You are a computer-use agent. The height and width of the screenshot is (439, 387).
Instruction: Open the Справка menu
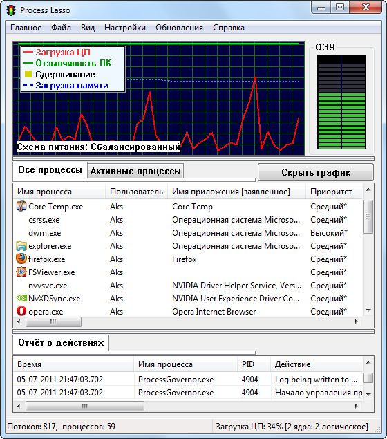[229, 28]
